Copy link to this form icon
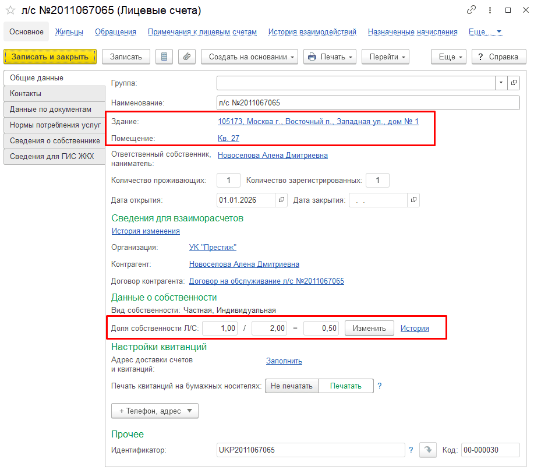 471,10
